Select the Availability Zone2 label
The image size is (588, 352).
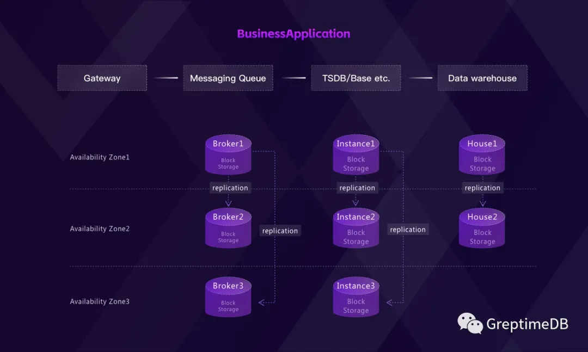100,229
